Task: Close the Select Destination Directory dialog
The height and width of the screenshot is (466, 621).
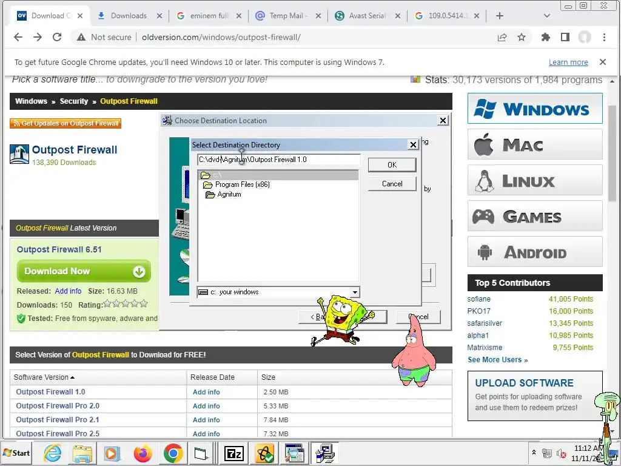Action: pyautogui.click(x=413, y=144)
